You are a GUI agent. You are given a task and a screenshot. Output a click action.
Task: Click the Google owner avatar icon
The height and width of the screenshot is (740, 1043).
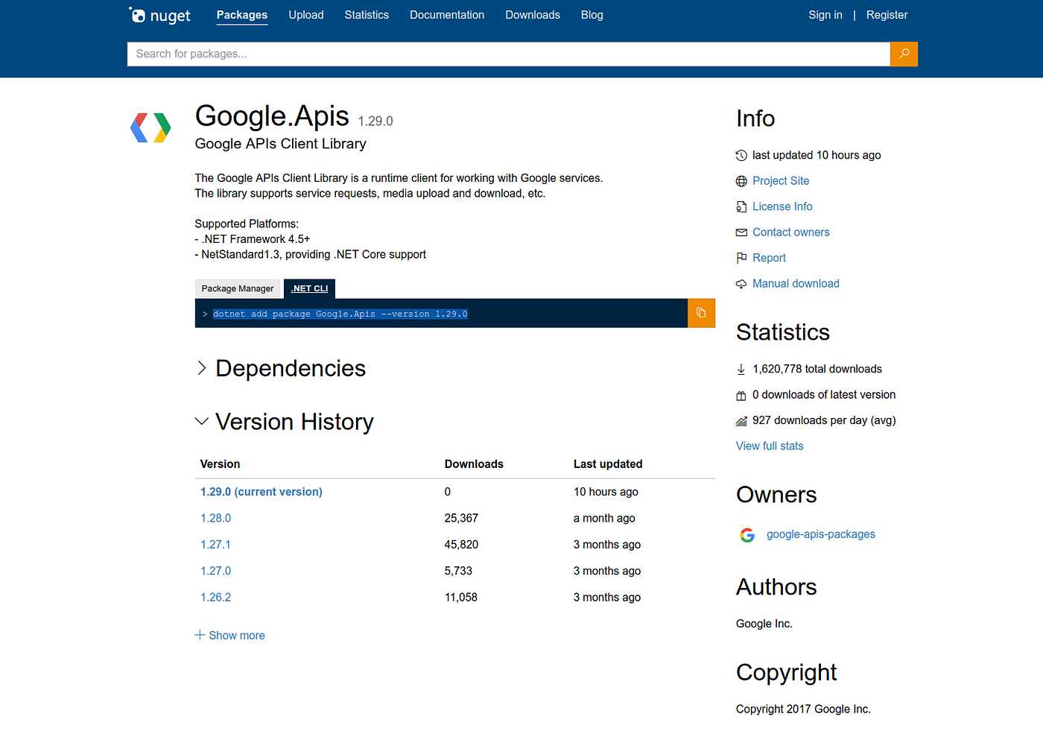[x=746, y=534]
